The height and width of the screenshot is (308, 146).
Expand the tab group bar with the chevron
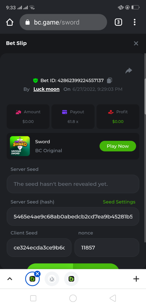click(x=10, y=279)
